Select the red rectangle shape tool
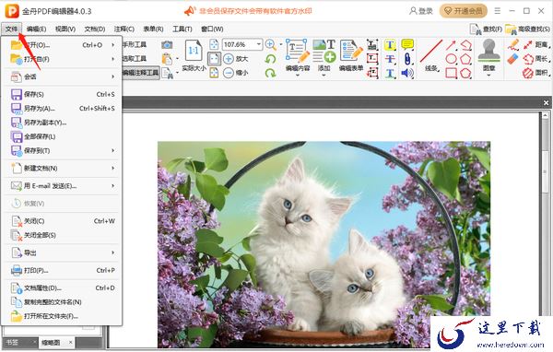 451,73
